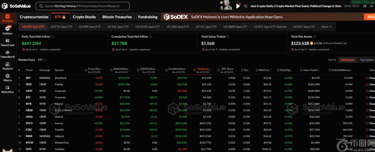Click info icon of BTC Share column
Viewport: 375px width, 152px height.
pyautogui.click(x=219, y=70)
